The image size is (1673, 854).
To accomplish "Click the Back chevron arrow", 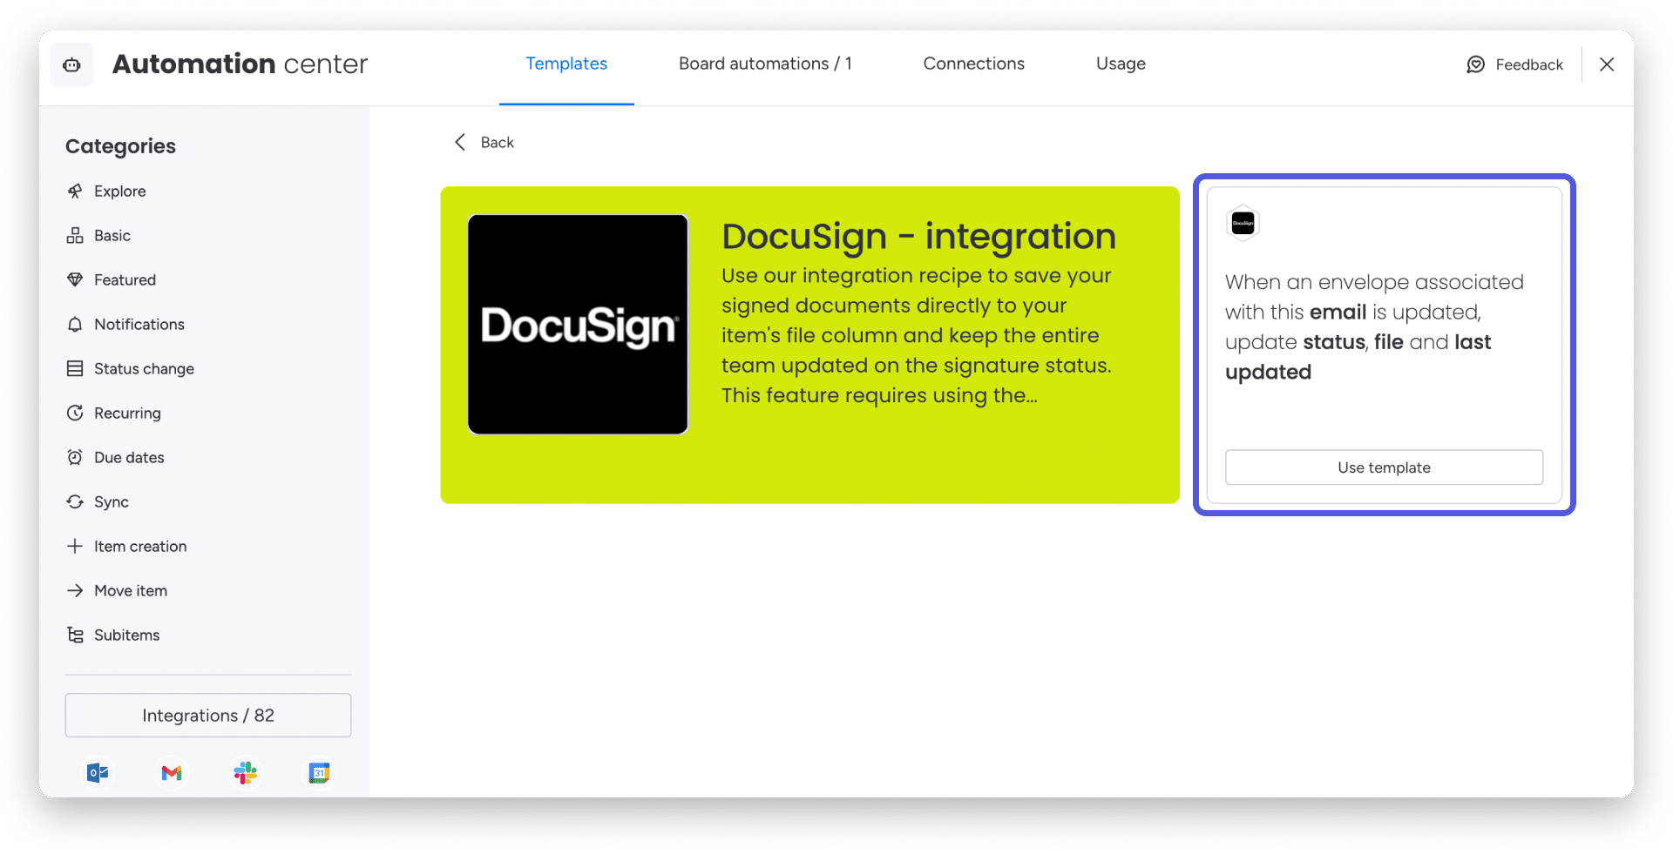I will pyautogui.click(x=460, y=142).
